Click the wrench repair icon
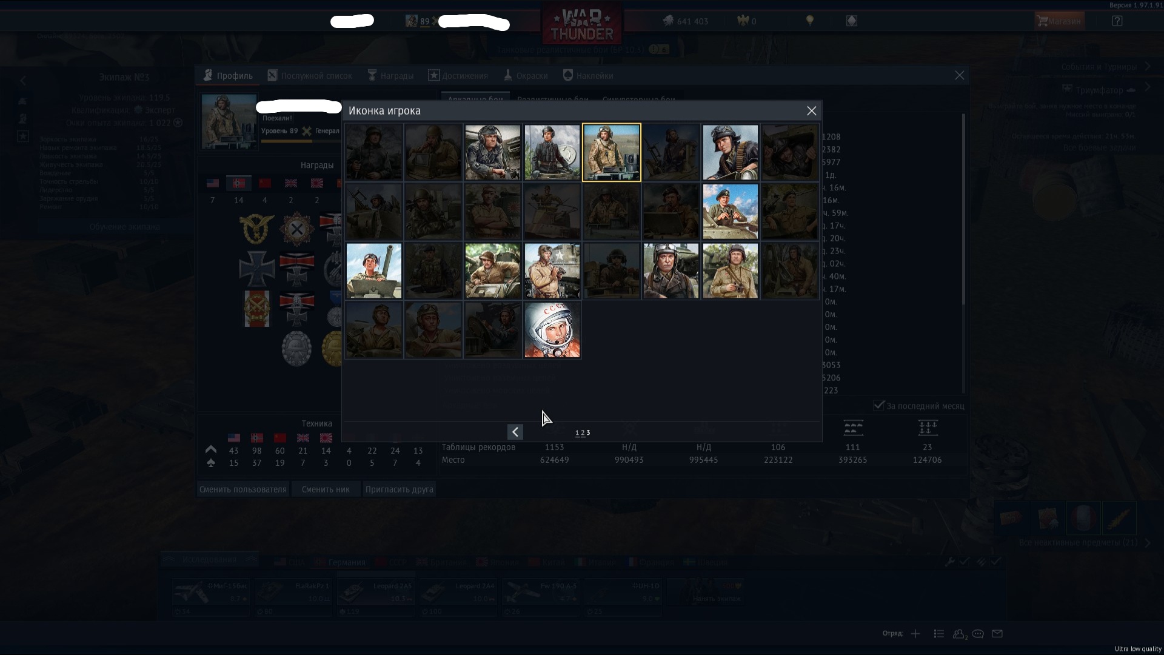Viewport: 1164px width, 655px height. (950, 562)
